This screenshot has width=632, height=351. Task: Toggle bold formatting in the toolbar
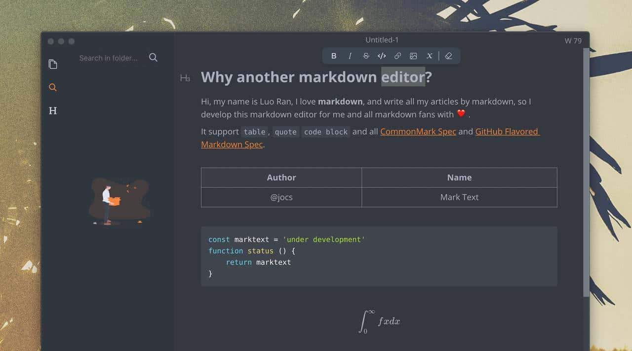tap(334, 56)
